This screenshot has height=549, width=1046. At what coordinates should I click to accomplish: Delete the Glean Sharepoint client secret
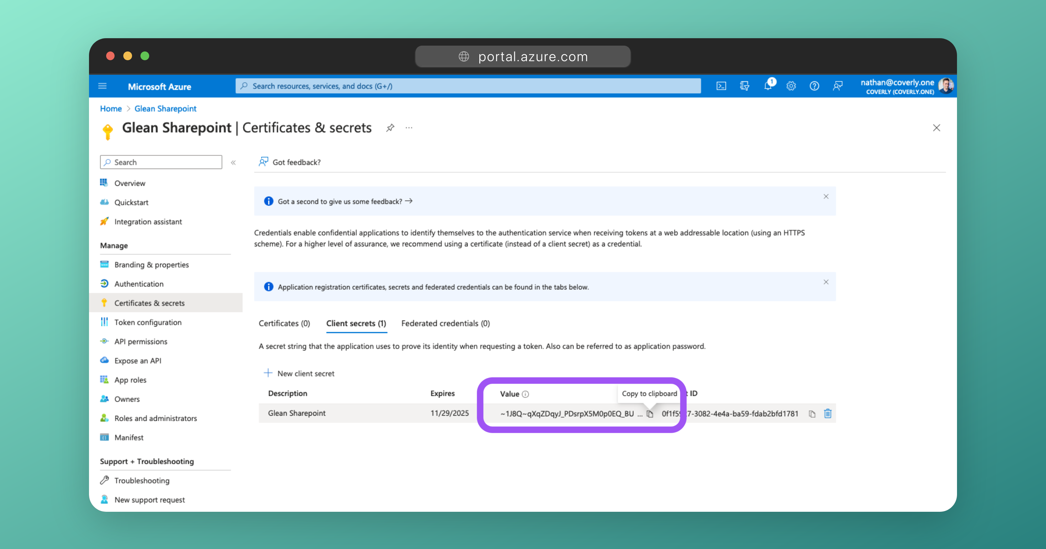(x=828, y=414)
